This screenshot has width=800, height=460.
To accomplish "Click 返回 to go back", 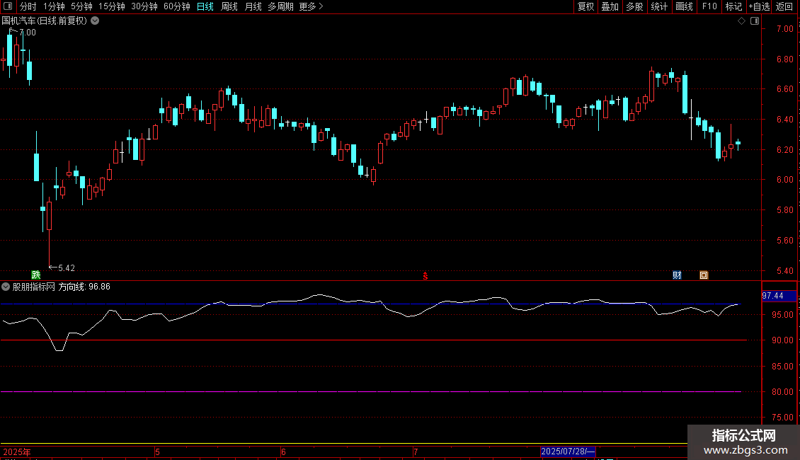I will (784, 6).
